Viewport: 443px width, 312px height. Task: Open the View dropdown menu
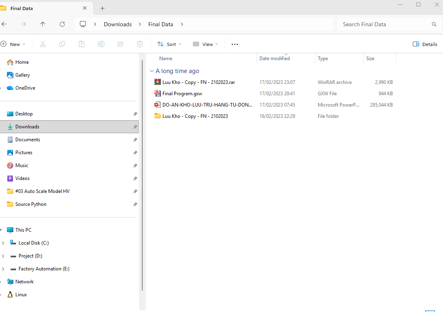click(205, 44)
